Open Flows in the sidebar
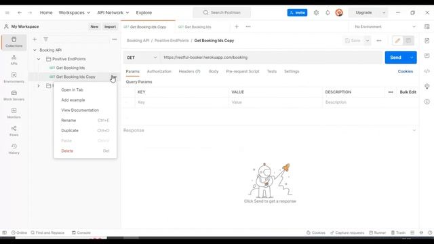The height and width of the screenshot is (244, 434). point(14,131)
